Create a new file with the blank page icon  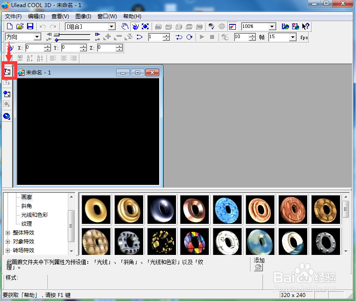(x=10, y=27)
